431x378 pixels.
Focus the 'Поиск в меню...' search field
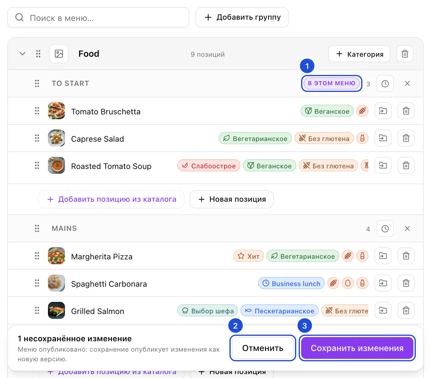[x=98, y=18]
